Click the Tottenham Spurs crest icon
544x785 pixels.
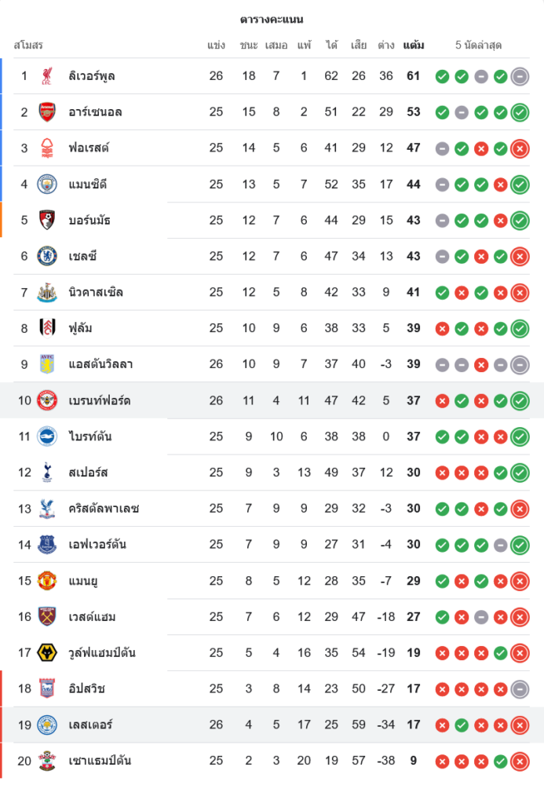point(47,473)
